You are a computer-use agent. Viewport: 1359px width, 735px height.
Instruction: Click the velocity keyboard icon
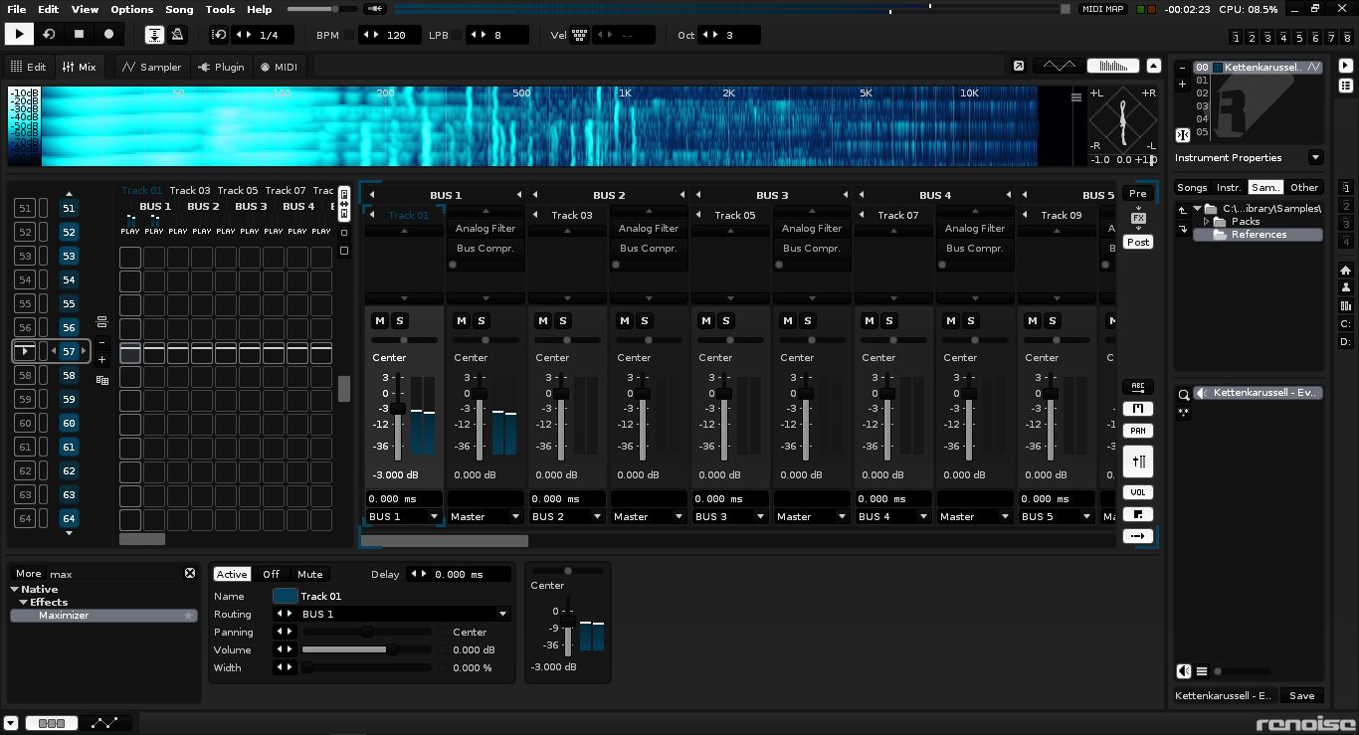pyautogui.click(x=579, y=35)
